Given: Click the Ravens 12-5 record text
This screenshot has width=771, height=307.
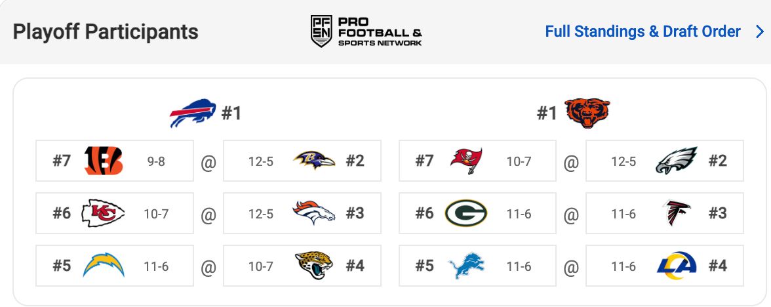Looking at the screenshot, I should click(261, 161).
